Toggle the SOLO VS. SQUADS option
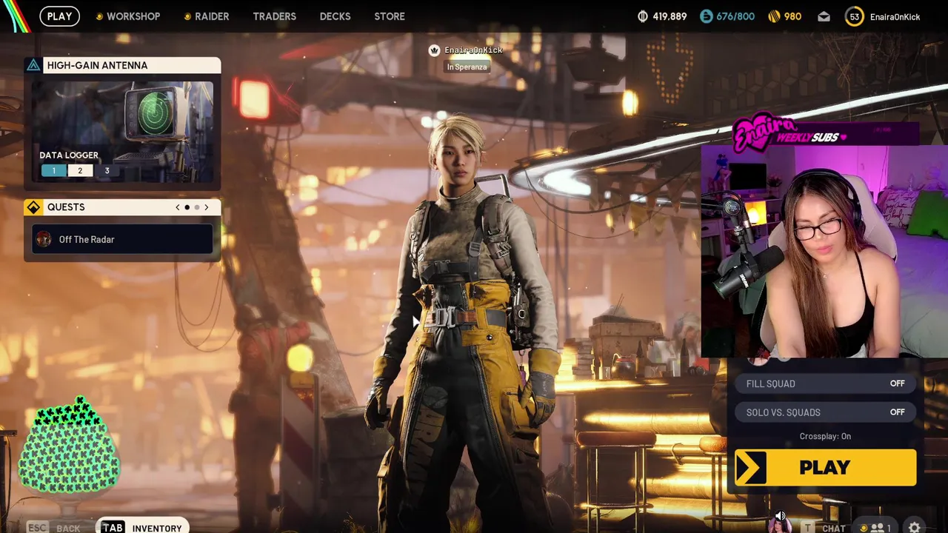 click(825, 412)
